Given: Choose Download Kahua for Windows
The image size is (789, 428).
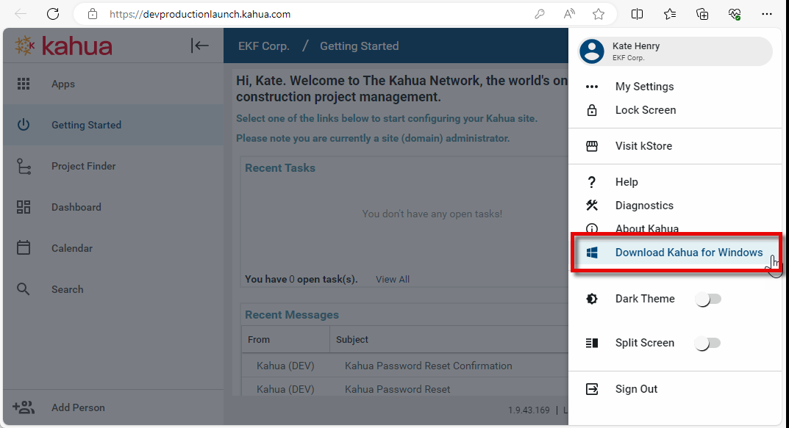Looking at the screenshot, I should 688,253.
